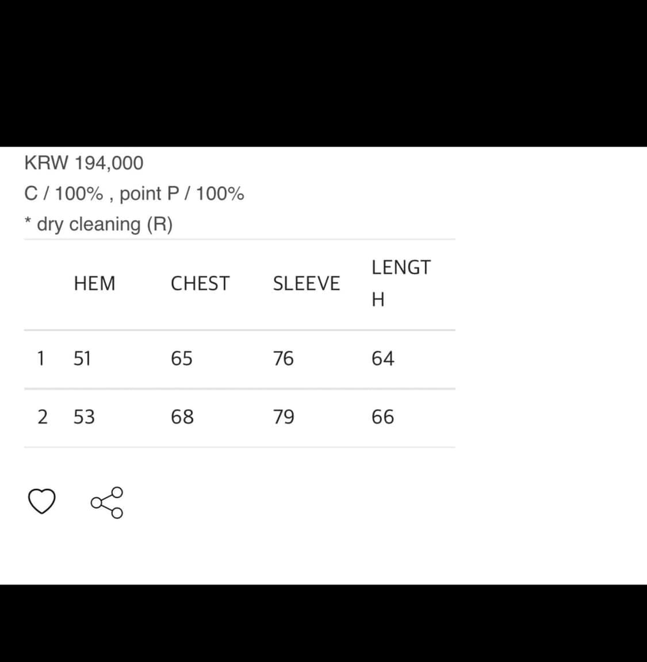Click the SLEEVE column header
The width and height of the screenshot is (647, 662).
pos(306,284)
